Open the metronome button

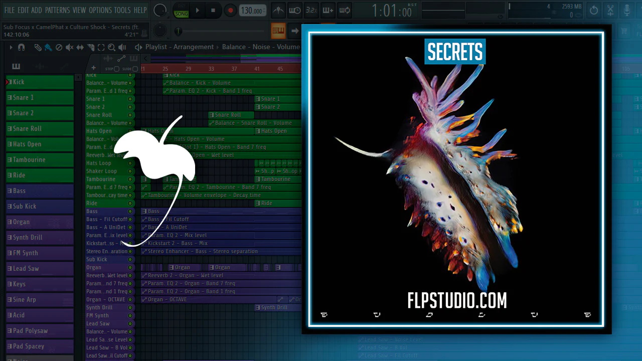tap(278, 10)
